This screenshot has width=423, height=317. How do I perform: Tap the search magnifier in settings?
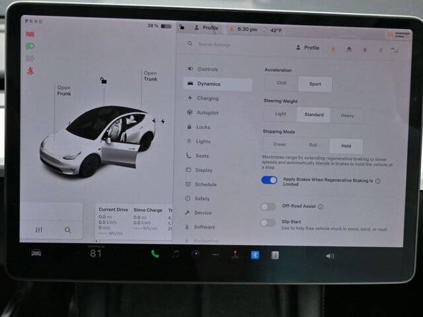click(x=190, y=44)
